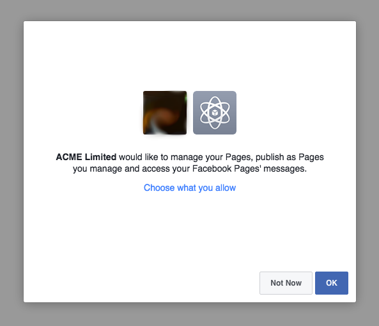Open the Choose what you allow link
The height and width of the screenshot is (326, 379).
point(190,188)
